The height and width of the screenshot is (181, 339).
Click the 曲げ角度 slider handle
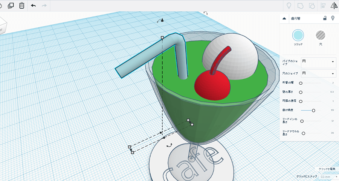pos(313,111)
